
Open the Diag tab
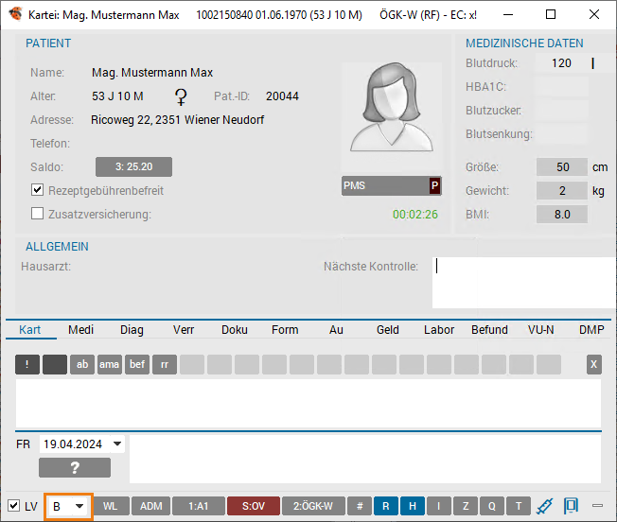point(132,329)
